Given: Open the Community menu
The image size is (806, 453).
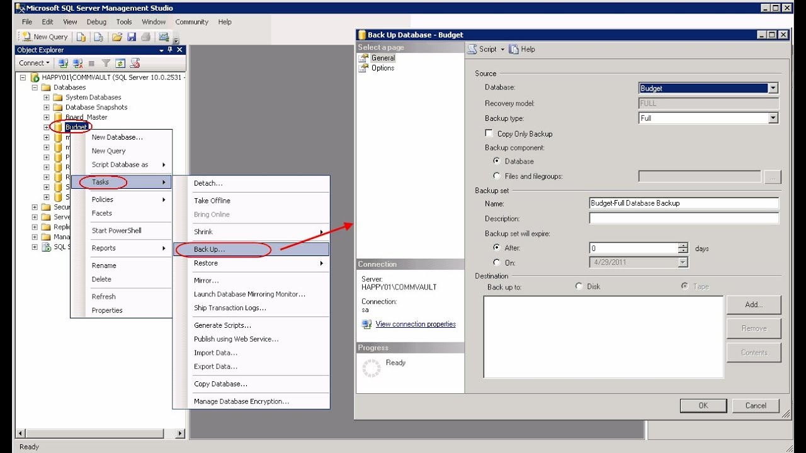Looking at the screenshot, I should tap(191, 22).
